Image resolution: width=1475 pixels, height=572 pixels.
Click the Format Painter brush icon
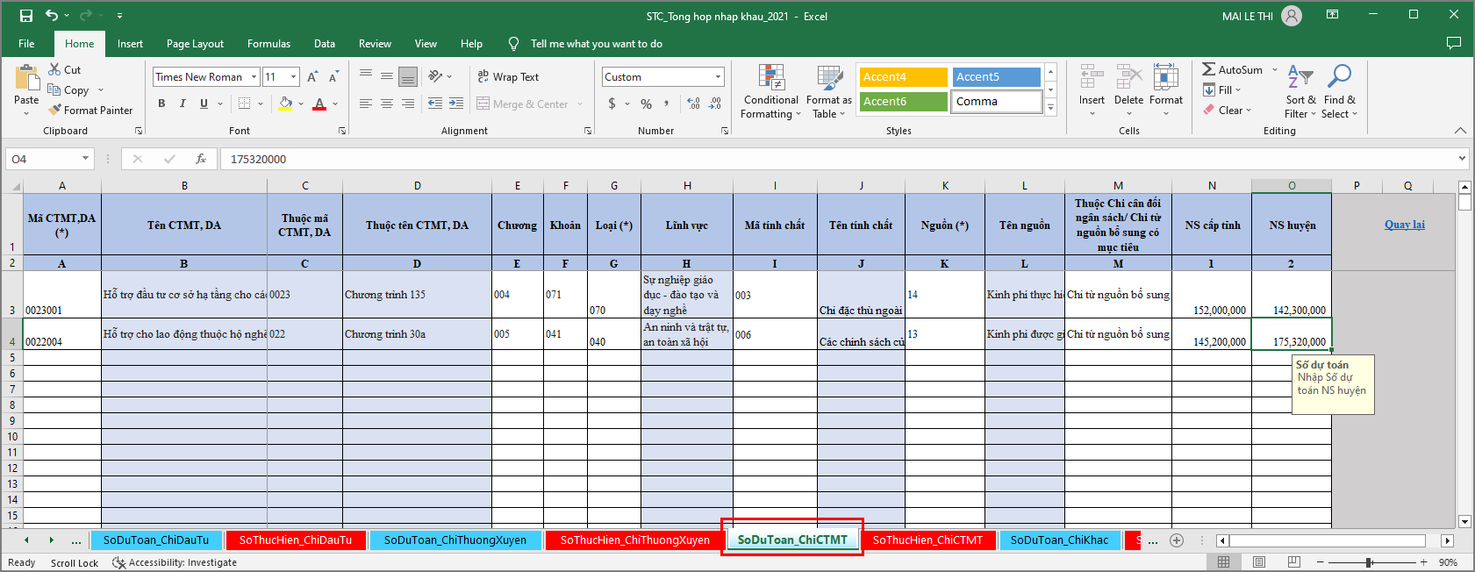pos(55,111)
